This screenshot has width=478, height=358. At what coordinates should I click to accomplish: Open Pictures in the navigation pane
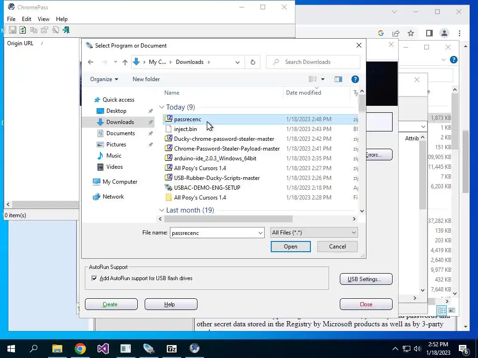coord(116,145)
